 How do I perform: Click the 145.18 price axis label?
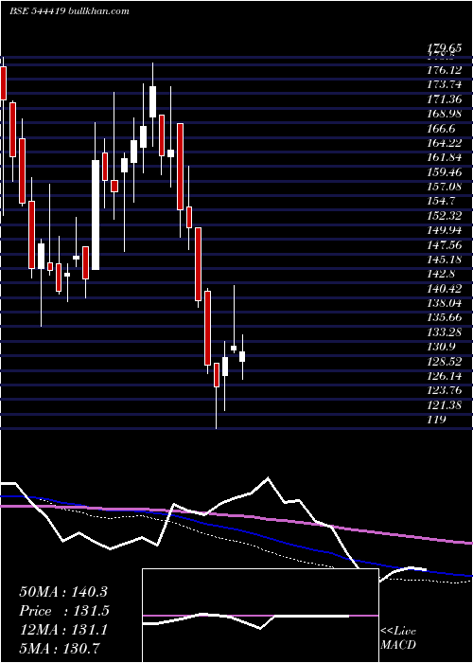tap(445, 260)
